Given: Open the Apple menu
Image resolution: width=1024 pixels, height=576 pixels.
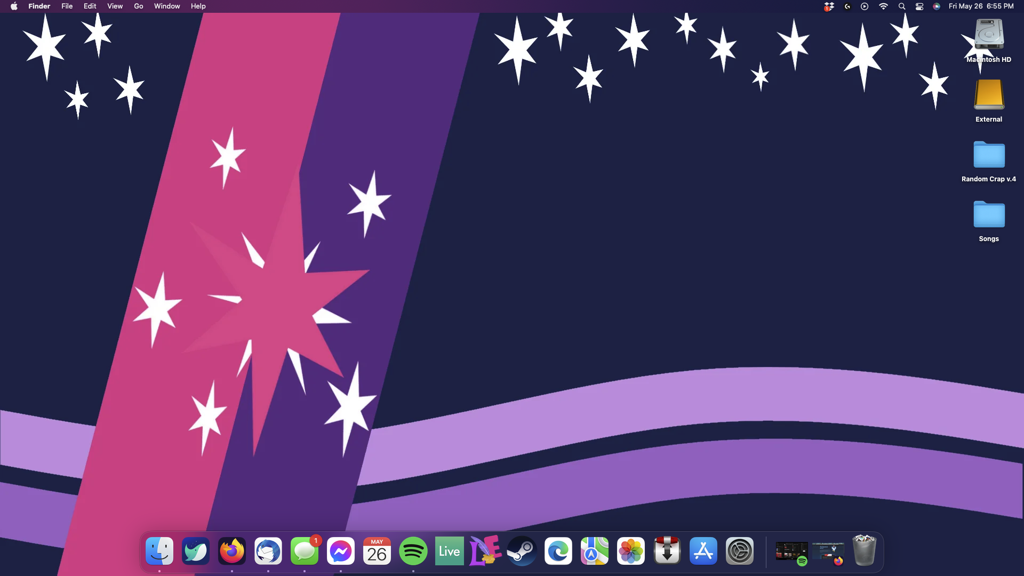Looking at the screenshot, I should pyautogui.click(x=14, y=6).
